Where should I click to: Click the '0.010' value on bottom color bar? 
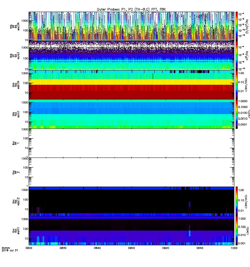(242, 235)
